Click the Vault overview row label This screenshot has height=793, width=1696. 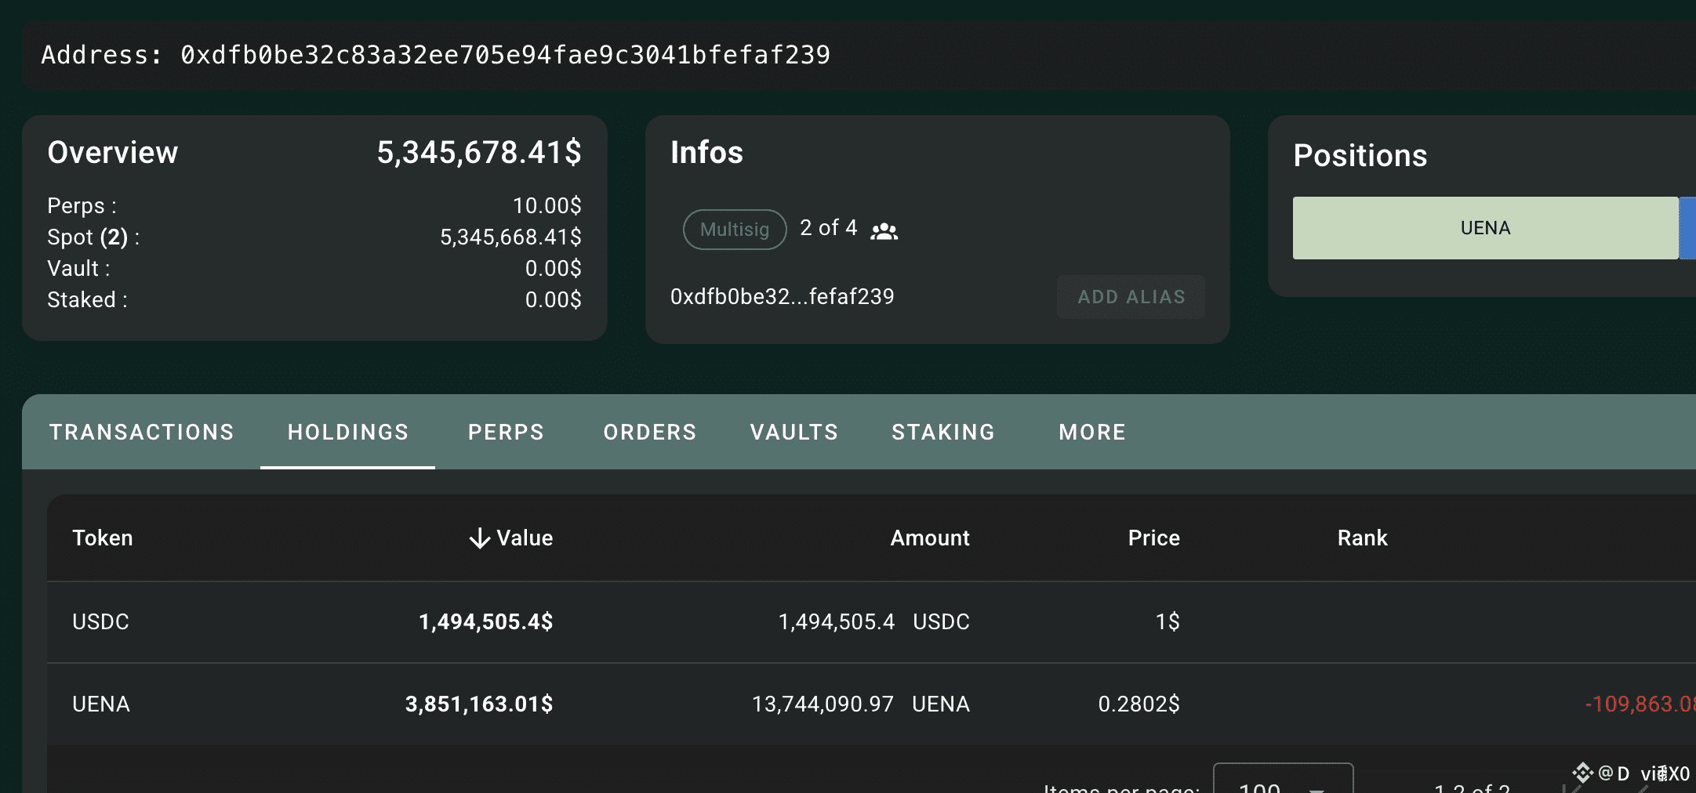78,269
